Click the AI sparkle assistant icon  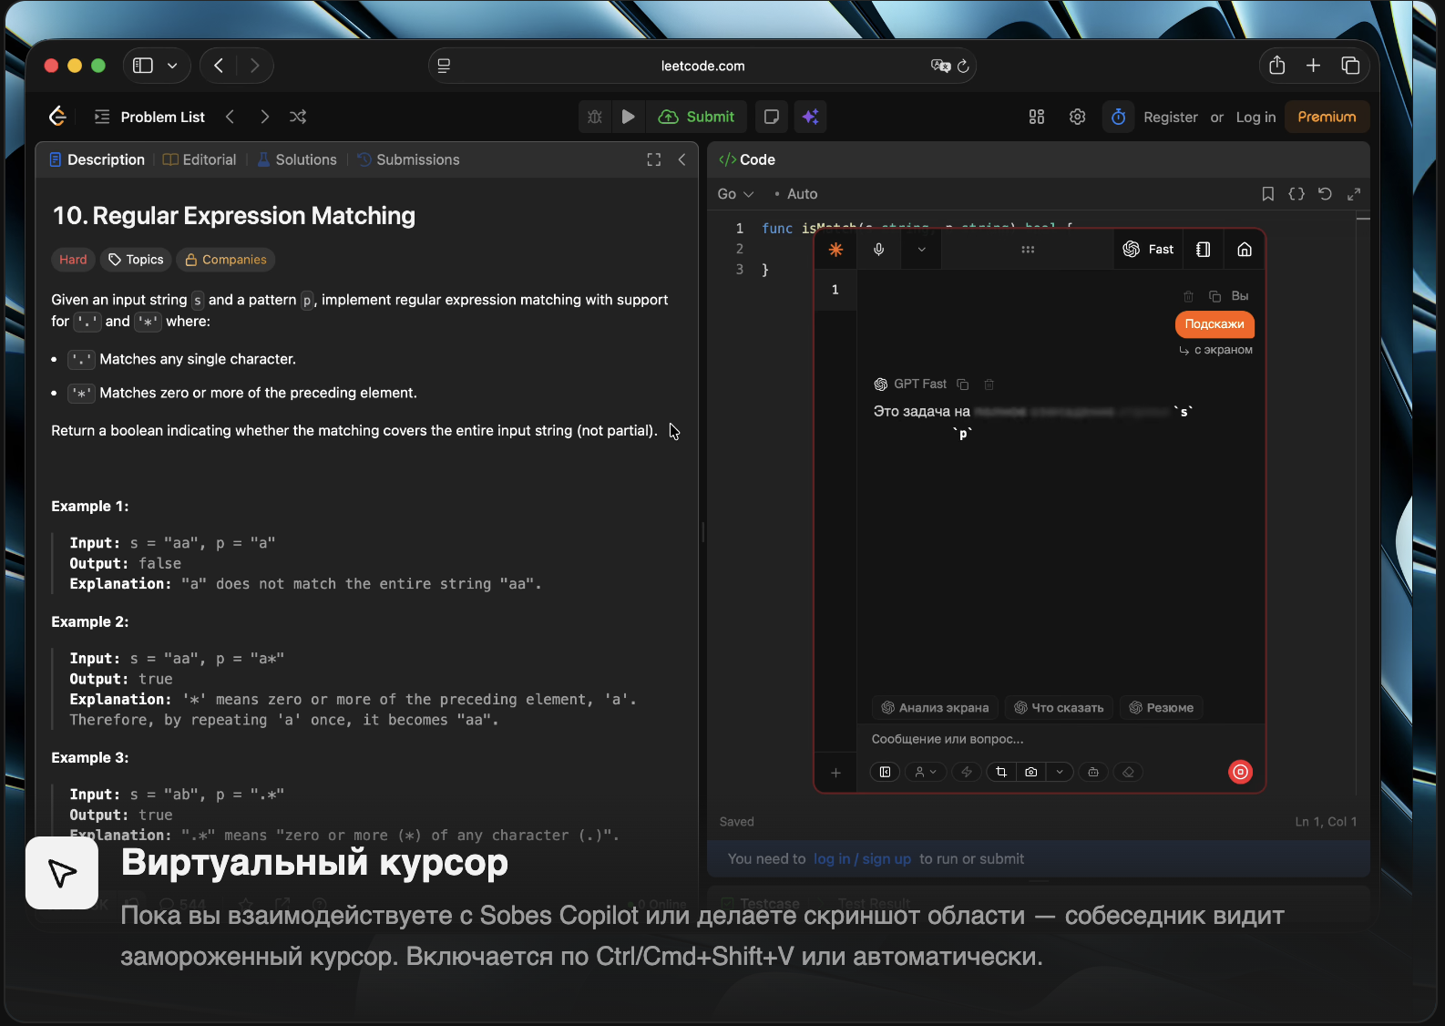811,117
